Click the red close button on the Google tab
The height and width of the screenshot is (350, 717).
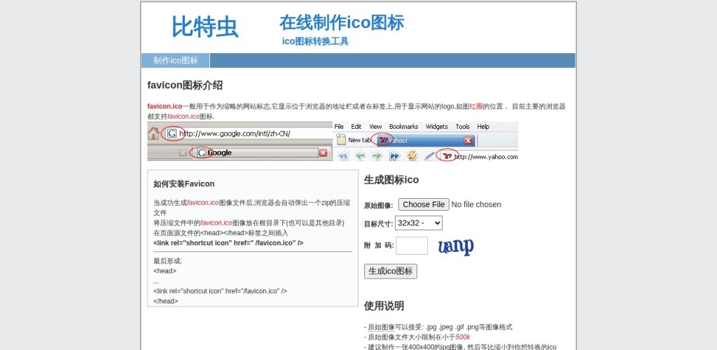coord(323,153)
